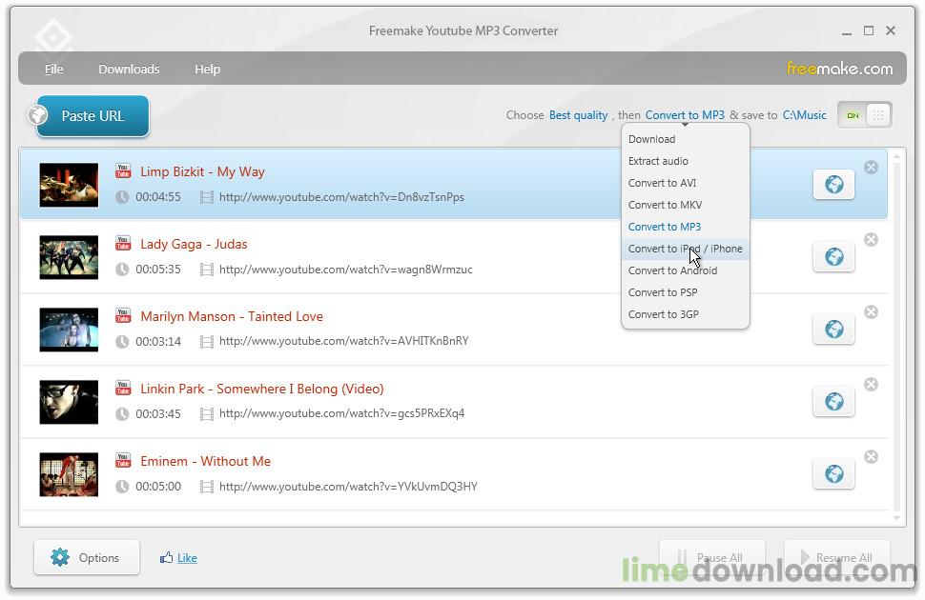This screenshot has height=600, width=925.
Task: Click YouTube icon next to Lady Gaga
Action: point(123,243)
